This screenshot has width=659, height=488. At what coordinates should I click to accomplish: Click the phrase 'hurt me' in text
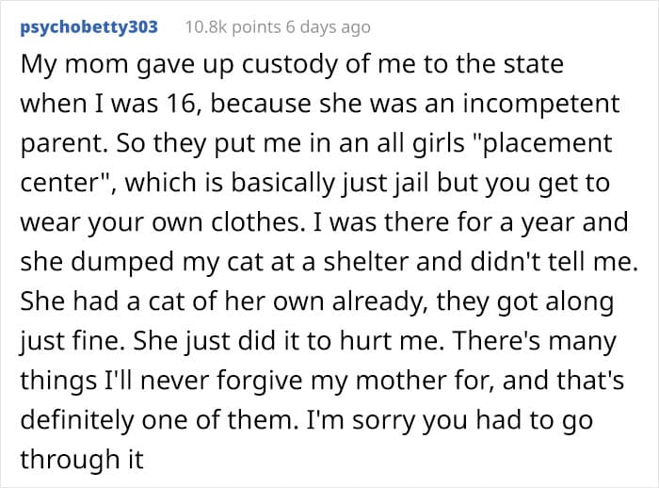coord(389,340)
